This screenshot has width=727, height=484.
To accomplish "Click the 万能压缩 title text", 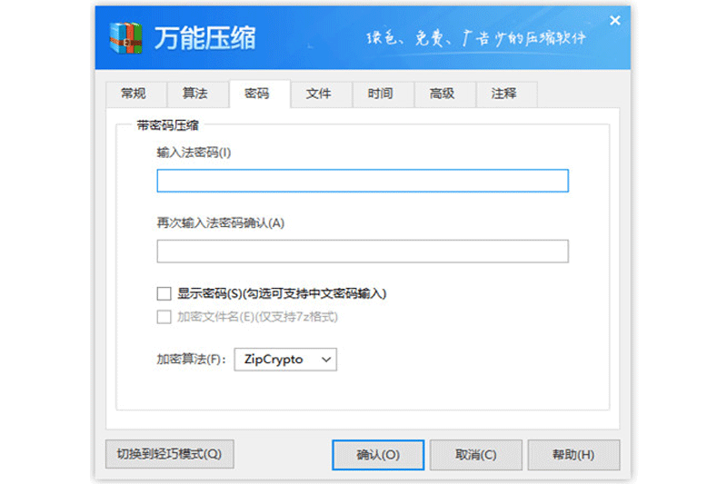I will [204, 38].
